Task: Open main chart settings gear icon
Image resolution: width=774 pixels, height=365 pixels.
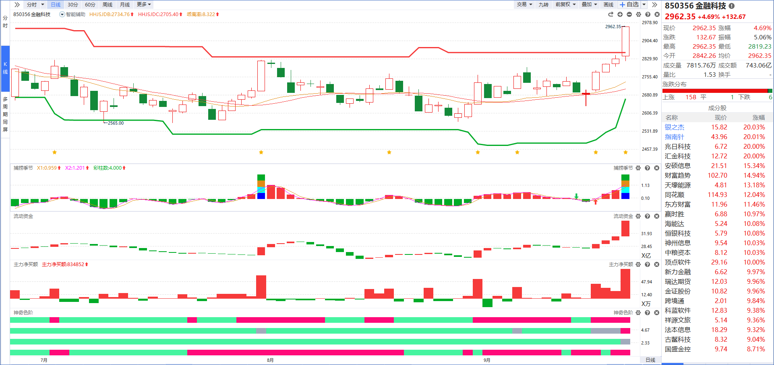Action: coord(638,14)
